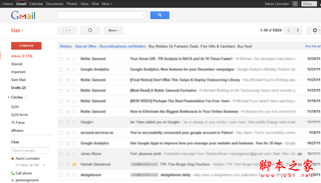The height and width of the screenshot is (183, 321).
Task: Star the first Noble Samurai Xmas Gift email
Action: tap(68, 59)
